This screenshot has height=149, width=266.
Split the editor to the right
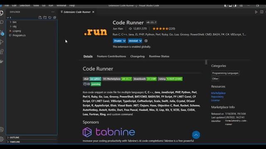[x=261, y=12]
